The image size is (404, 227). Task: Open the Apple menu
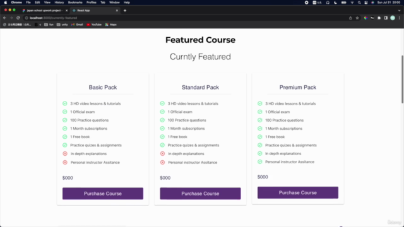coord(6,3)
